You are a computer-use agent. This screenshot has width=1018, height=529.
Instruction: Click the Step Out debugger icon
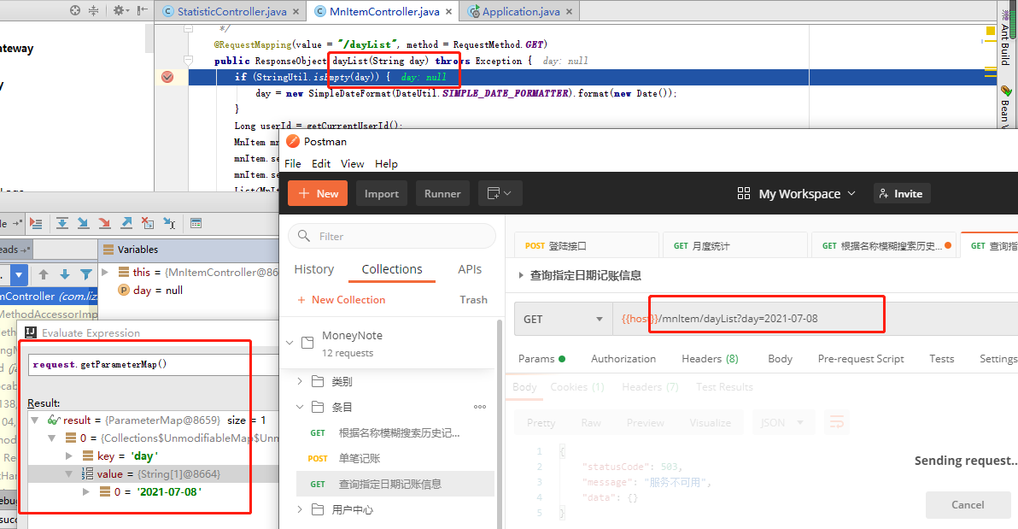(x=126, y=222)
